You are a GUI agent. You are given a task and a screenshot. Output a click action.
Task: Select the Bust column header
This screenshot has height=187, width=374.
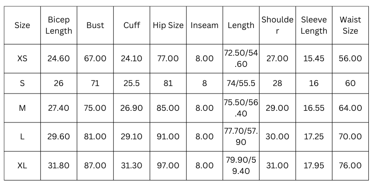pyautogui.click(x=95, y=25)
